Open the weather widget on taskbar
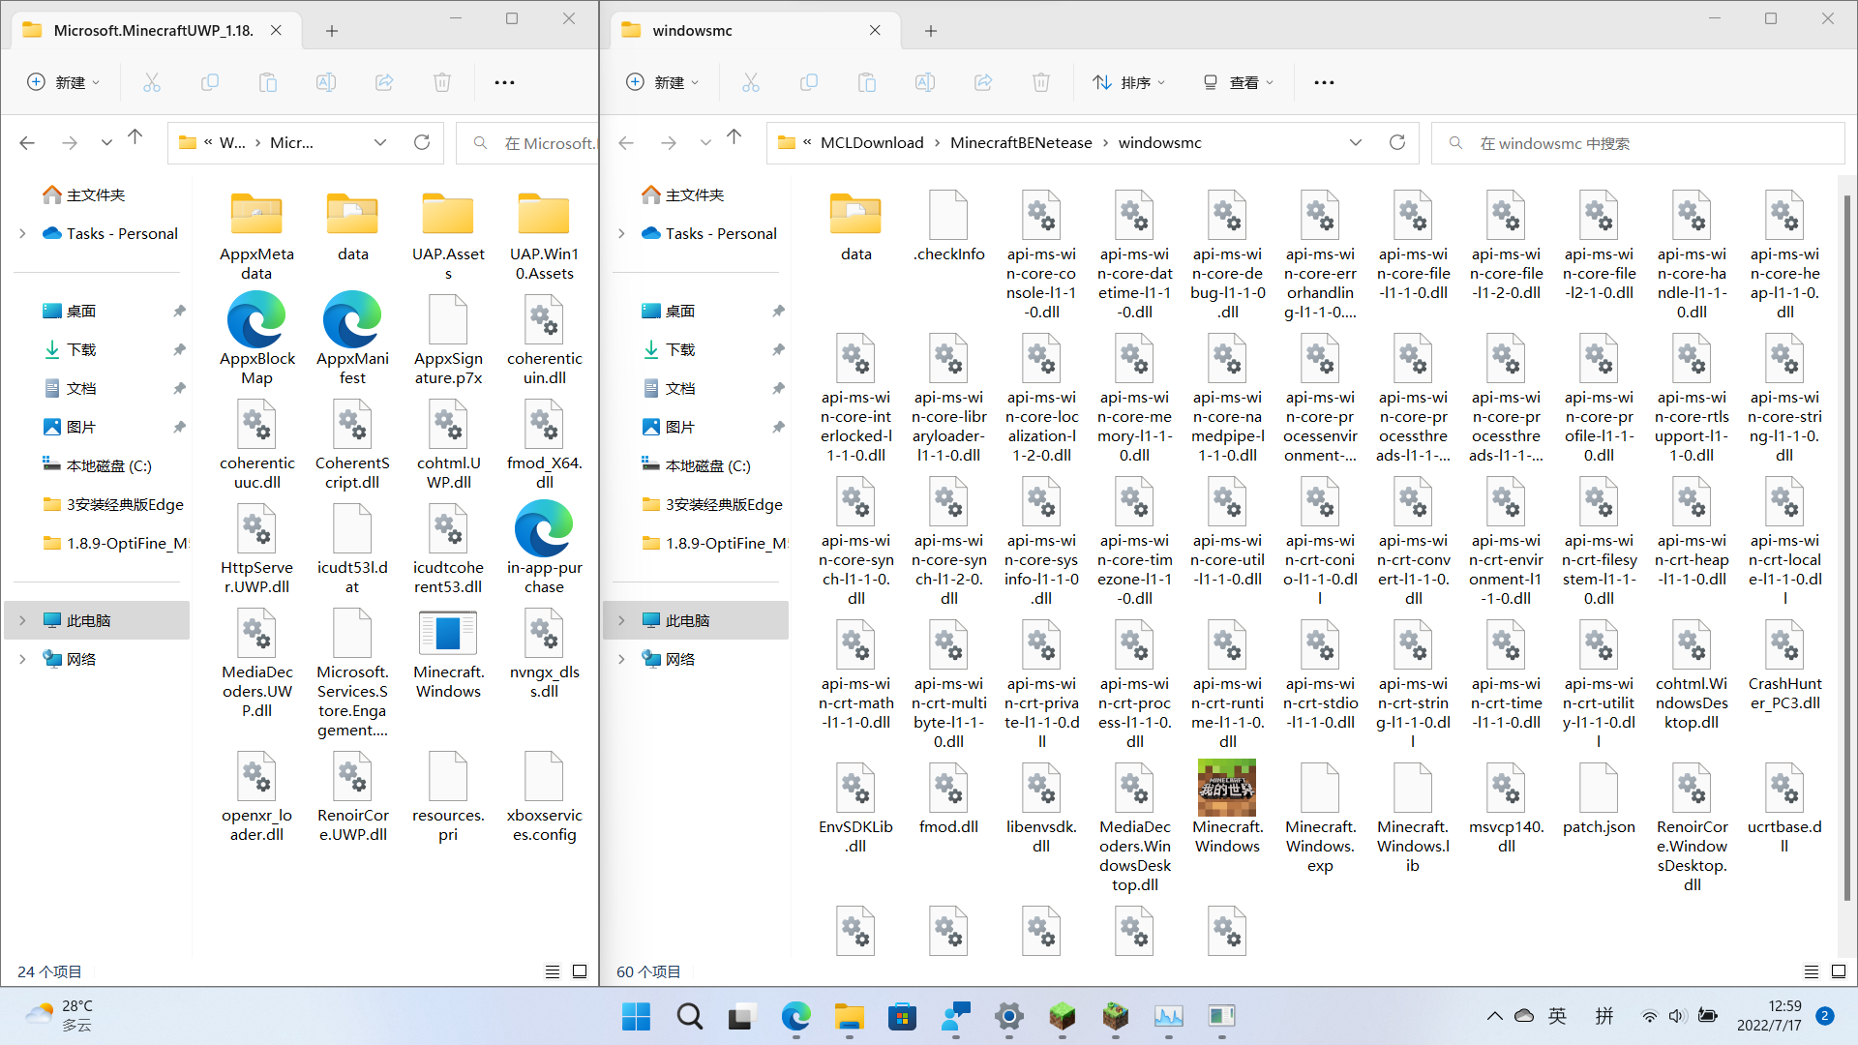The height and width of the screenshot is (1045, 1858). [x=58, y=1016]
